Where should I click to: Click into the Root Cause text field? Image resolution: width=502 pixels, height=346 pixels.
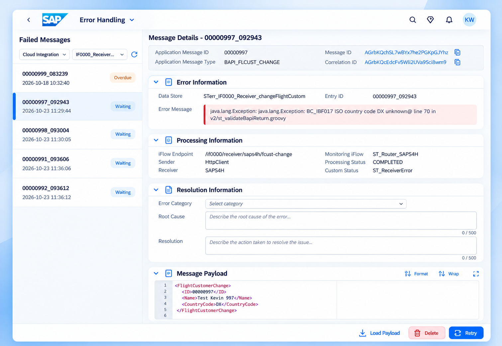click(x=341, y=220)
